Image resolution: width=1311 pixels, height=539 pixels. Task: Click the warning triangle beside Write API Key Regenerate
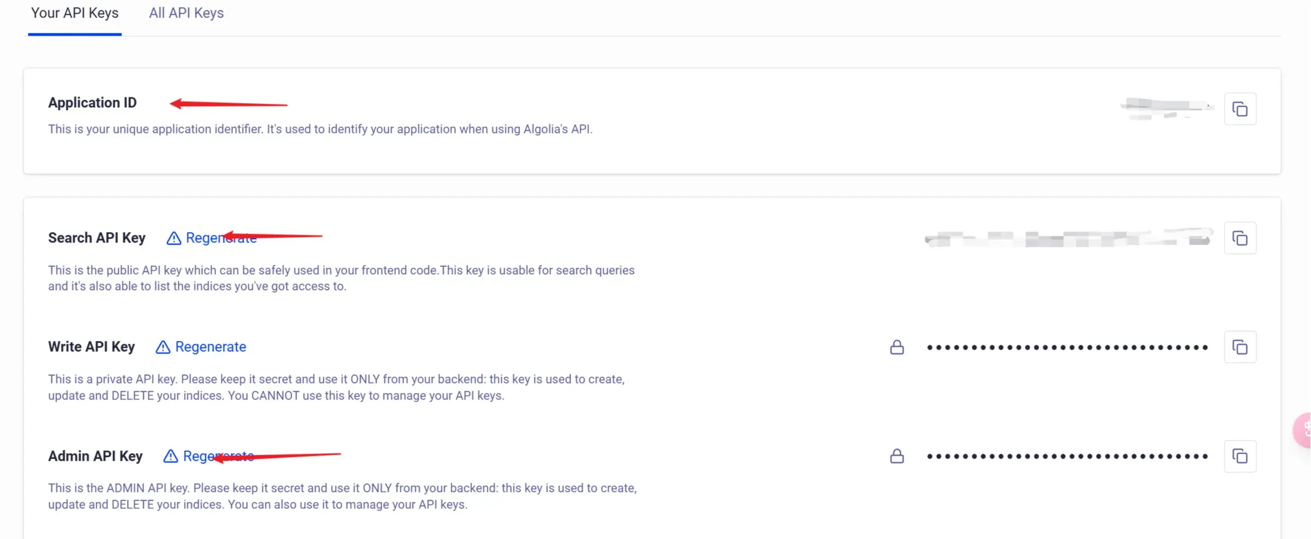pos(162,346)
